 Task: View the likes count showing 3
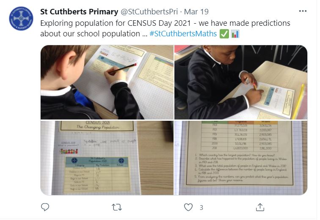pyautogui.click(x=201, y=208)
